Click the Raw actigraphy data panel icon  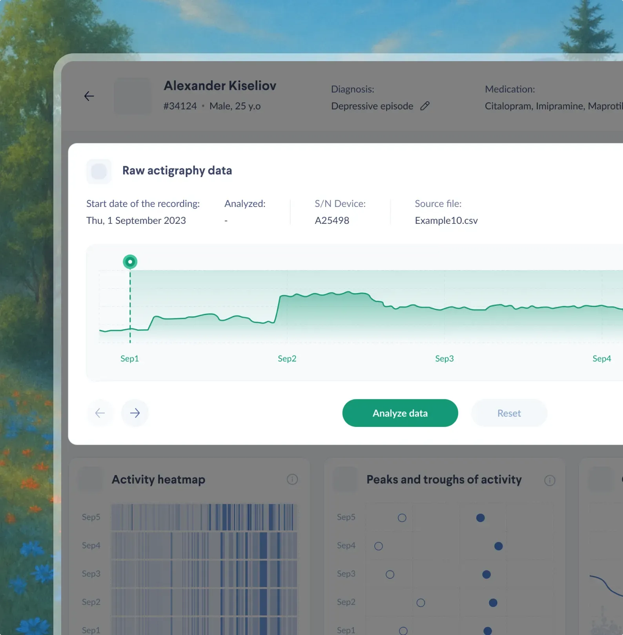point(99,171)
